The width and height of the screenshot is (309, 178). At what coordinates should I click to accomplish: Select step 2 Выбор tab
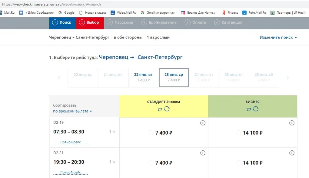(x=90, y=22)
